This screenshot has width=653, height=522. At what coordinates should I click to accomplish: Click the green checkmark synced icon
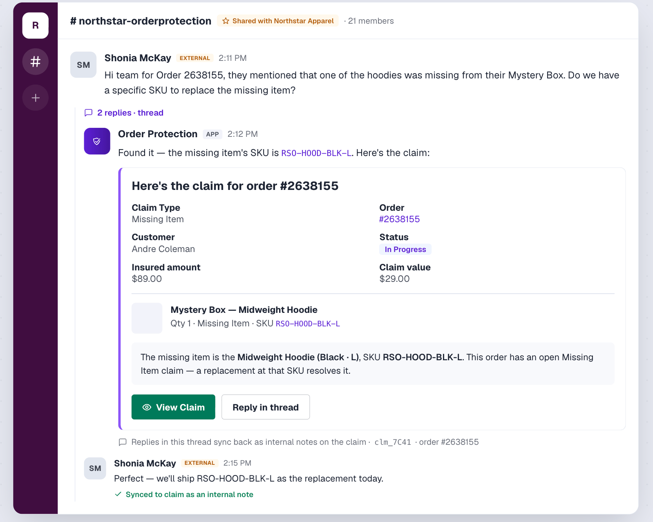(118, 494)
